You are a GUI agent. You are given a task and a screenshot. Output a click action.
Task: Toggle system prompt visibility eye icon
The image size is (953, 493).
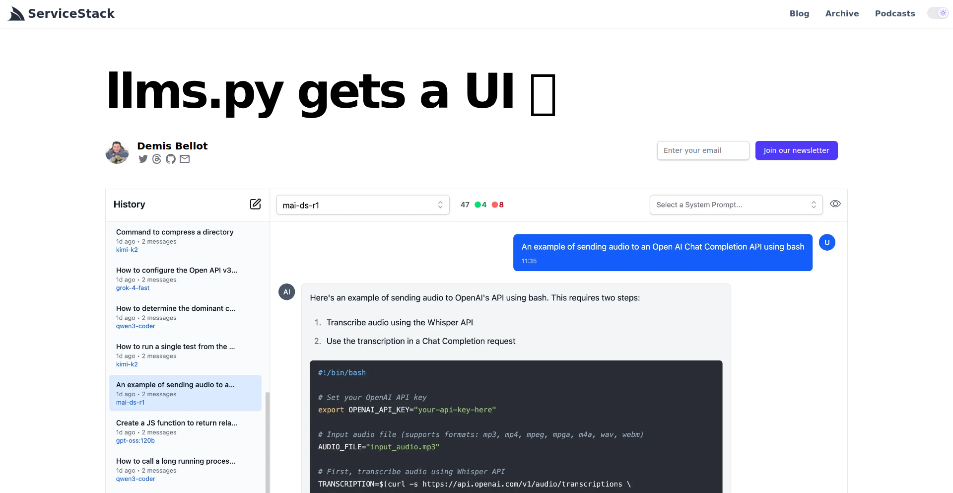(835, 204)
